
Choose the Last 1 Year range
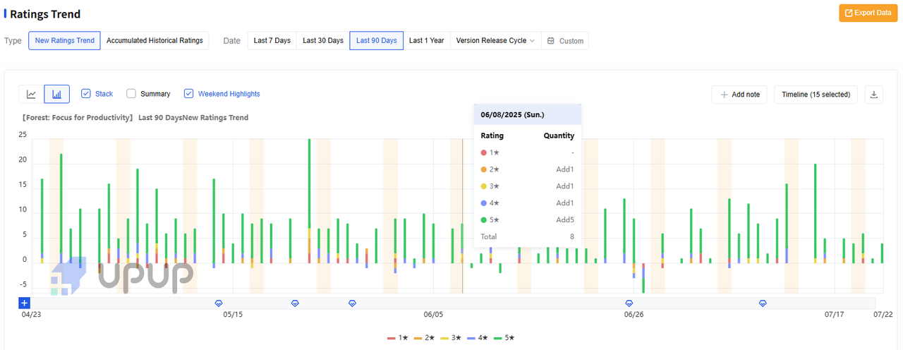(427, 41)
